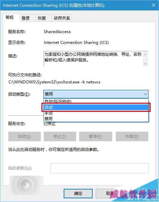Click the 暂停(P) button

(96, 136)
